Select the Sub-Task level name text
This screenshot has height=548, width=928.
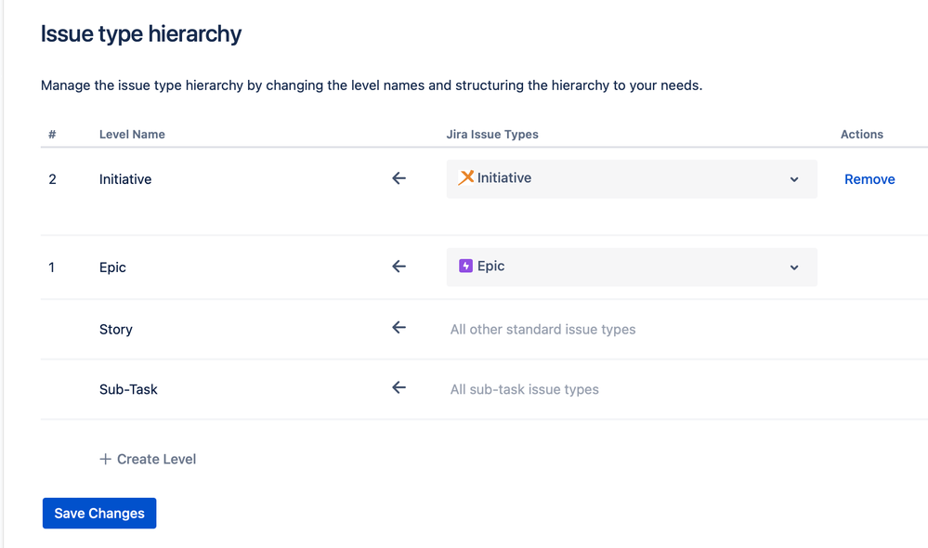click(128, 389)
